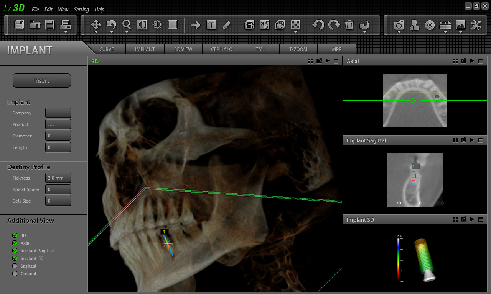Screen dimensions: 491x294
Task: Switch to the CEP HALO tab
Action: [x=222, y=49]
